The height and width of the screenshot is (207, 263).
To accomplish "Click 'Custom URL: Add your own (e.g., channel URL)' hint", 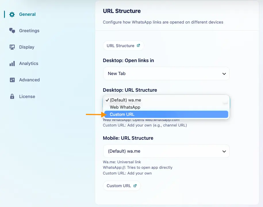I will (145, 125).
